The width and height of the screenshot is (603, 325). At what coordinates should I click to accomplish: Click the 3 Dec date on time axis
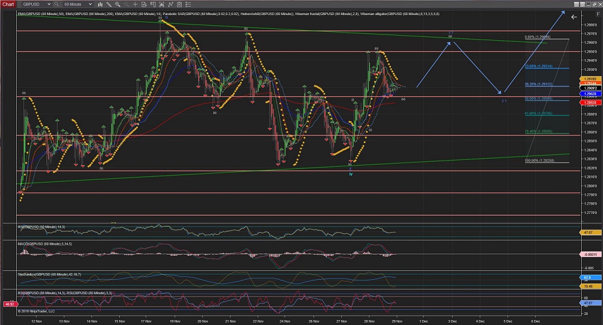452,321
